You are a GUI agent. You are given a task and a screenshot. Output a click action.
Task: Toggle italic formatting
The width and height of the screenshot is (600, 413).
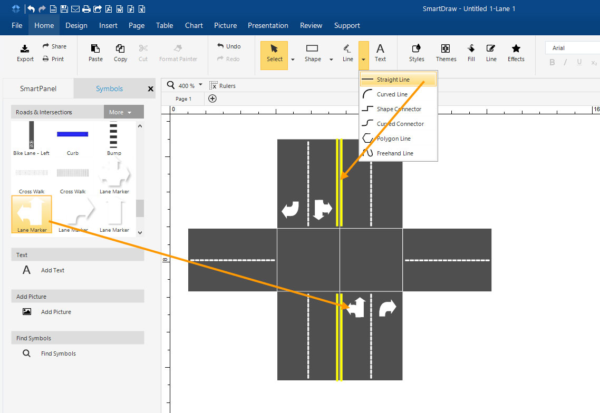[x=565, y=62]
